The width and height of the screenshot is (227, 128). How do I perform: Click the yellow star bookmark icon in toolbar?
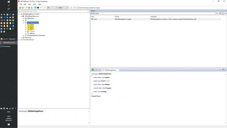(44, 8)
